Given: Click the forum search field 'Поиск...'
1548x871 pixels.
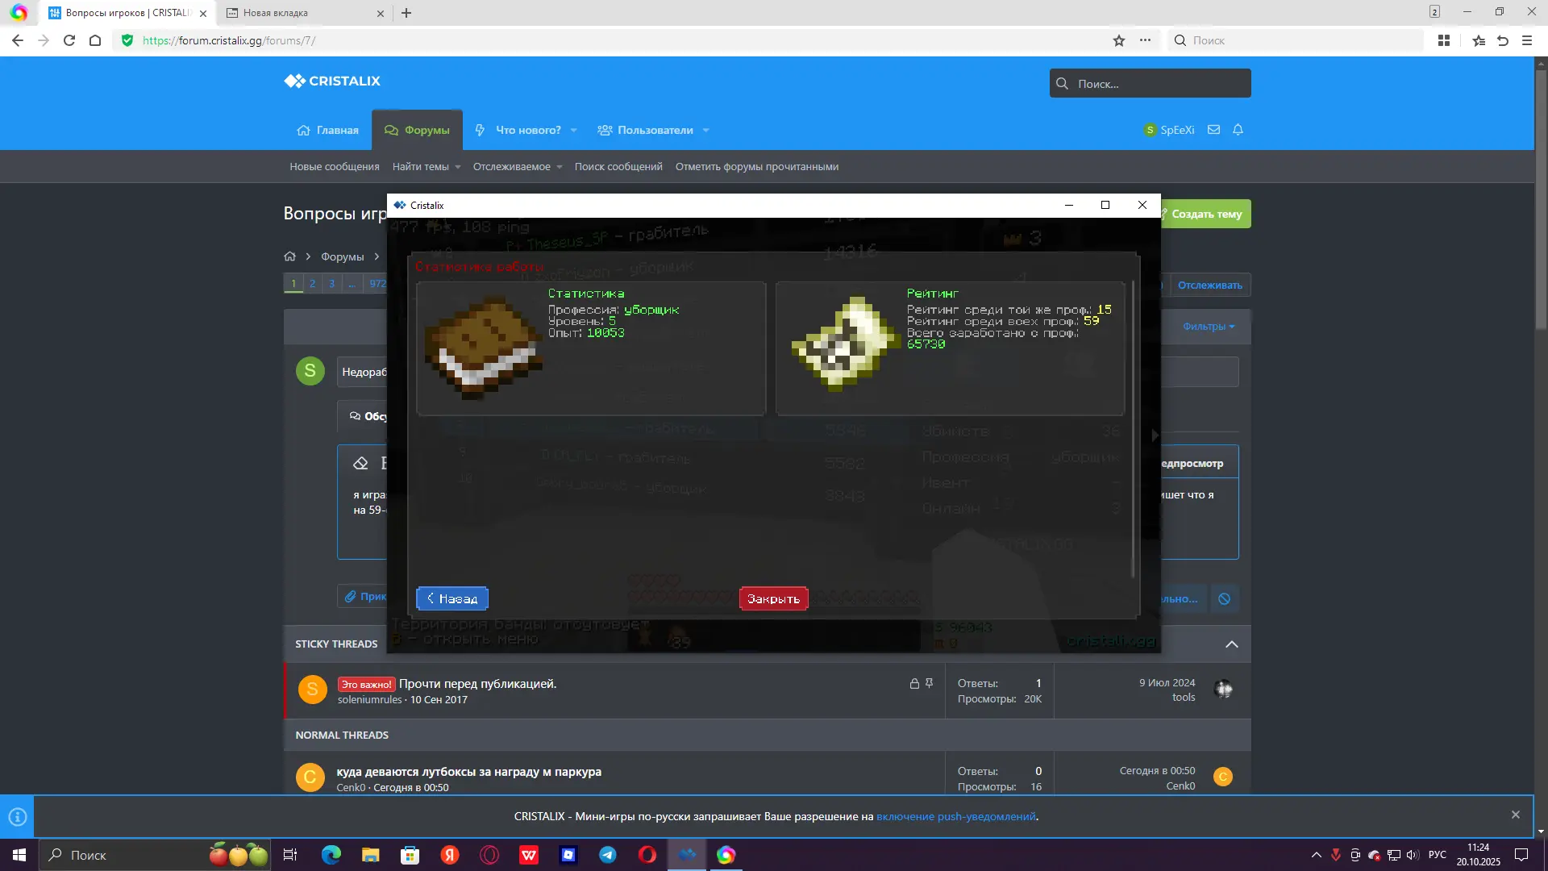Looking at the screenshot, I should point(1151,83).
